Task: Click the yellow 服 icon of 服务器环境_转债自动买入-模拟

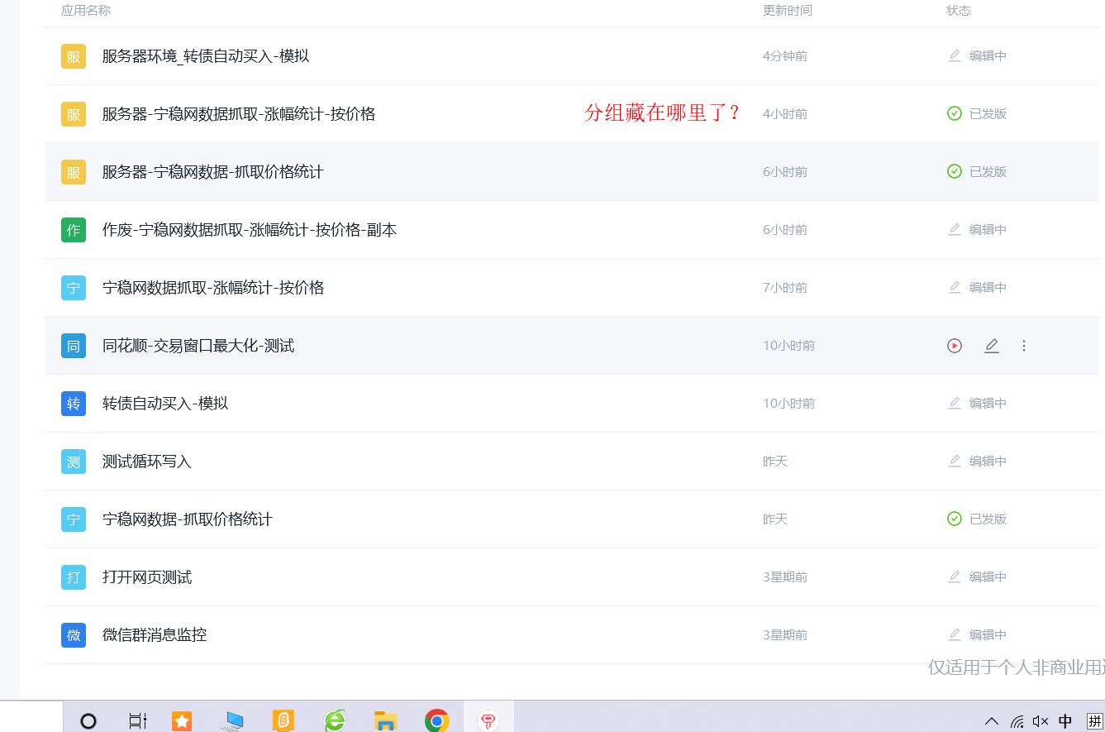Action: (74, 56)
